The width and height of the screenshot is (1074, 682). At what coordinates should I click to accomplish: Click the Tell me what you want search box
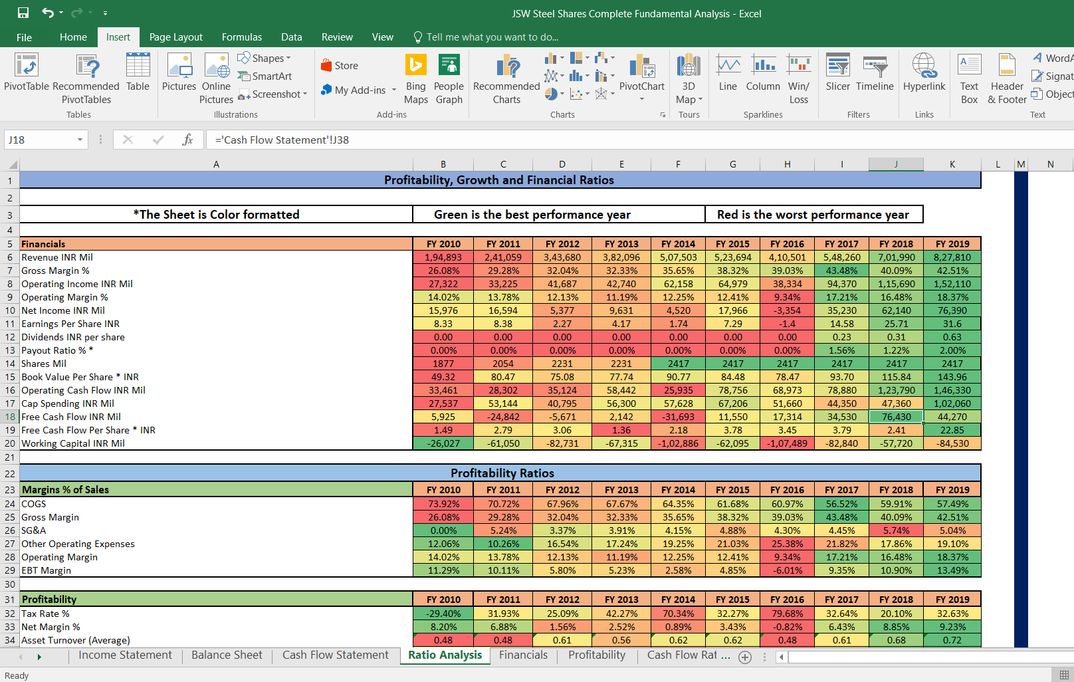(x=485, y=37)
